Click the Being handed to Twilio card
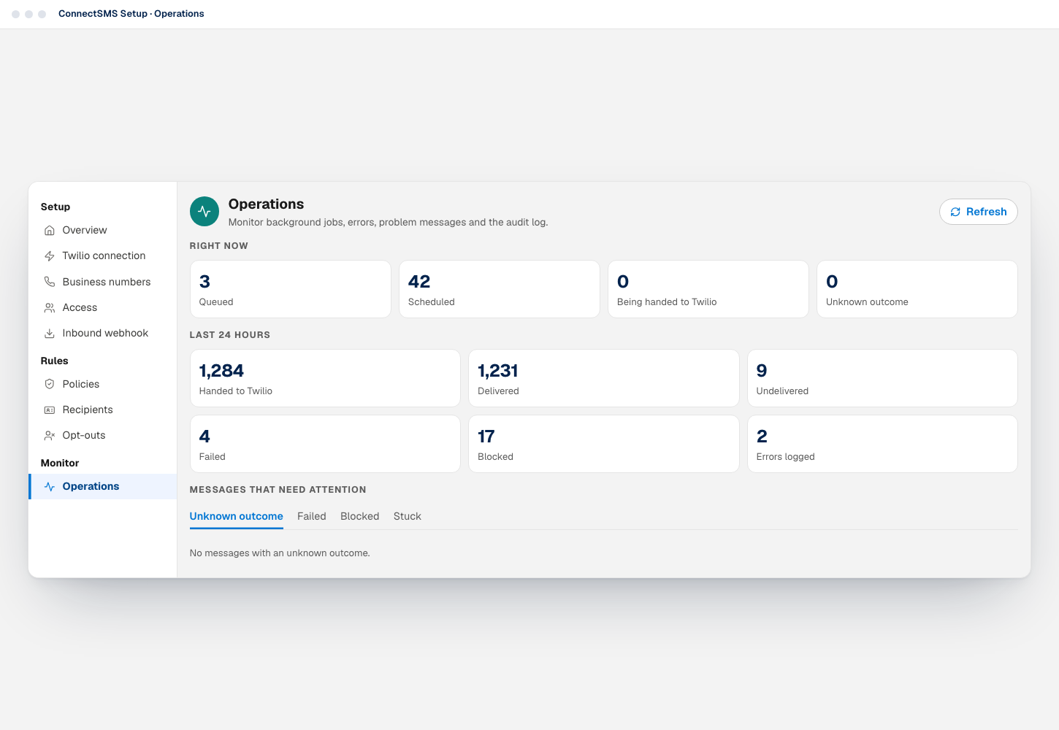The height and width of the screenshot is (730, 1059). point(708,289)
